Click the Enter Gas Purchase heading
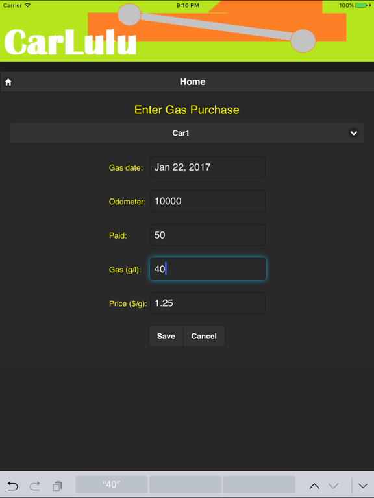 click(187, 110)
